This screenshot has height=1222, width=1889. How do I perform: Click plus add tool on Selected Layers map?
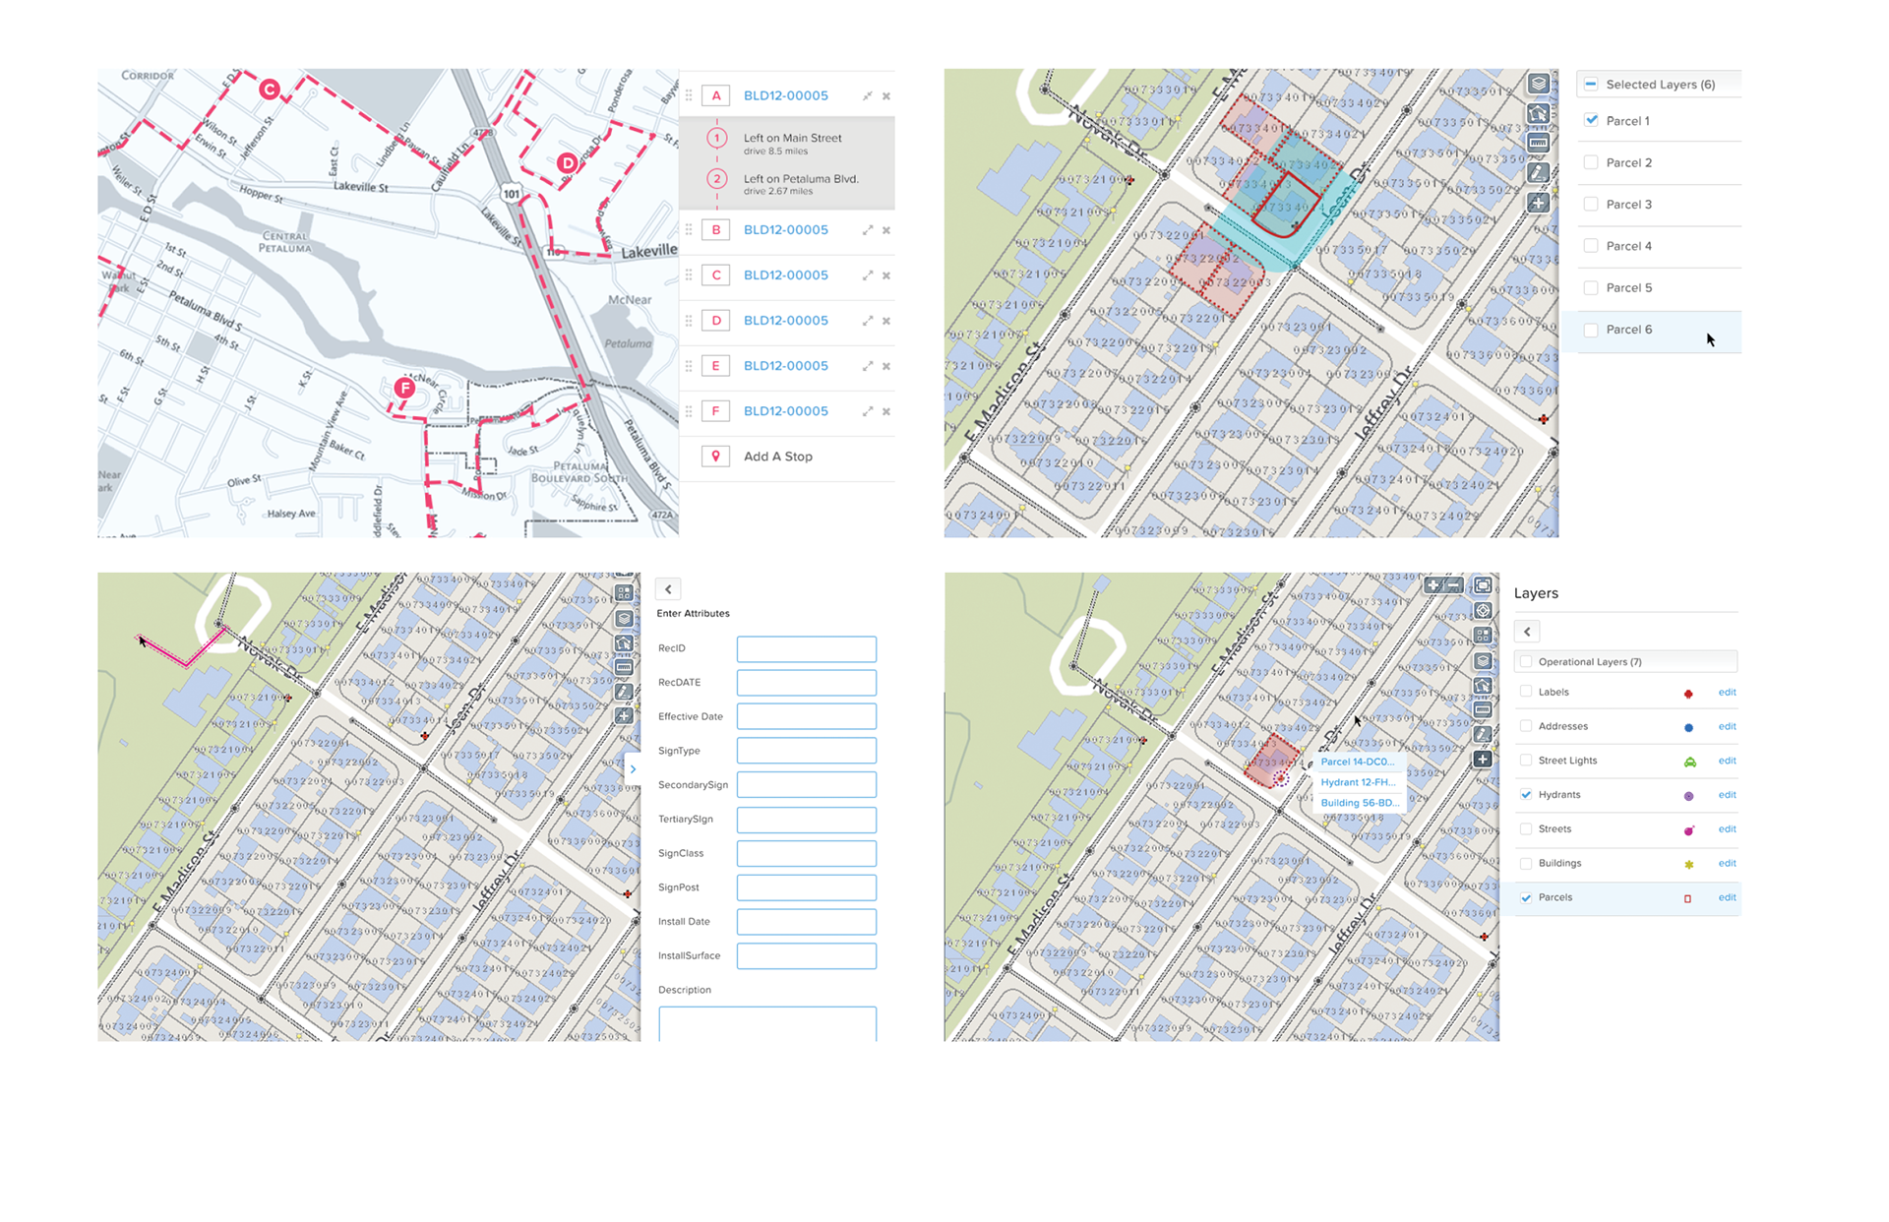click(x=1538, y=203)
